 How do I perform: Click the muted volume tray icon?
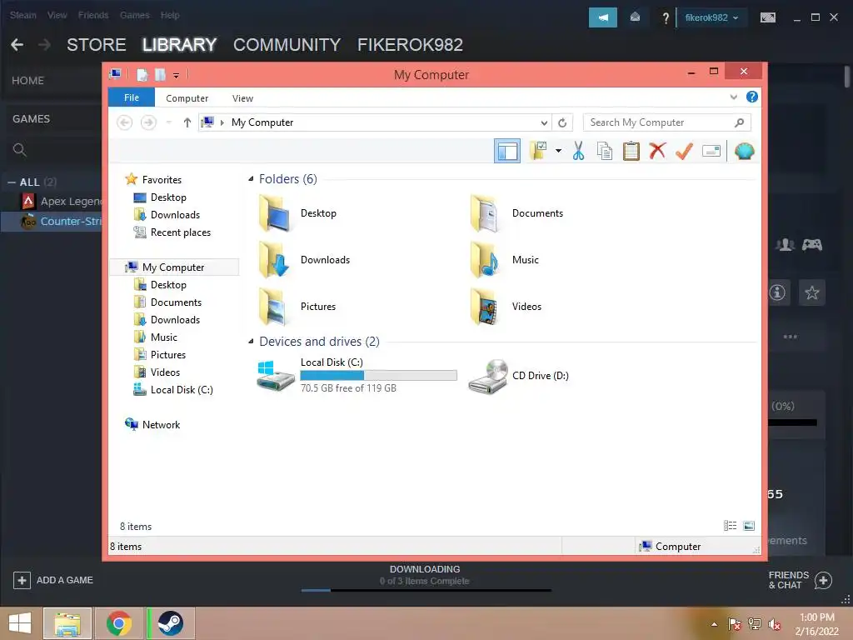[x=774, y=624]
